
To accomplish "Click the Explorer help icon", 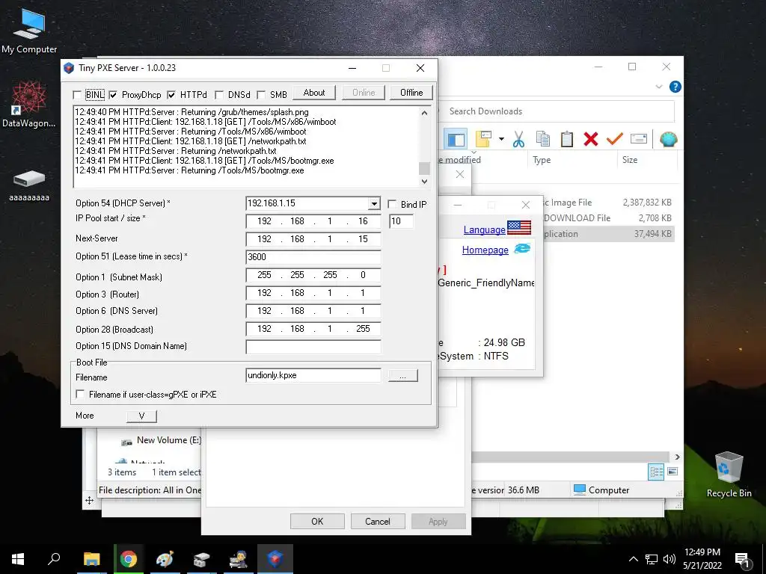I will 675,87.
